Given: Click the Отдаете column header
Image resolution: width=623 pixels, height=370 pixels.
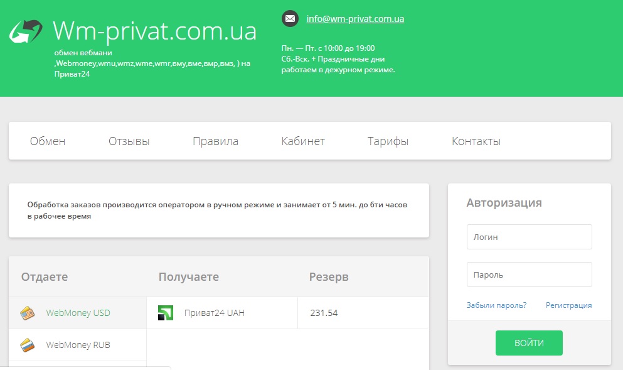Looking at the screenshot, I should coord(45,277).
